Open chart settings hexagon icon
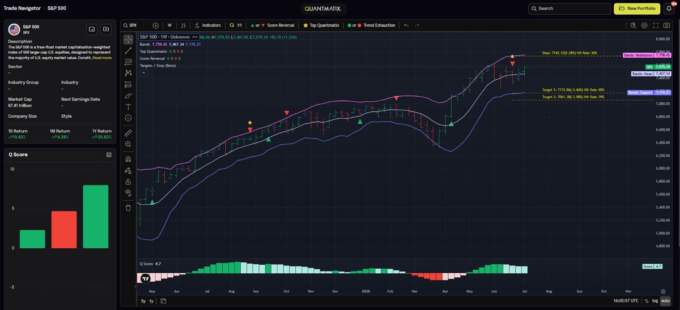Image resolution: width=680 pixels, height=310 pixels. click(644, 25)
